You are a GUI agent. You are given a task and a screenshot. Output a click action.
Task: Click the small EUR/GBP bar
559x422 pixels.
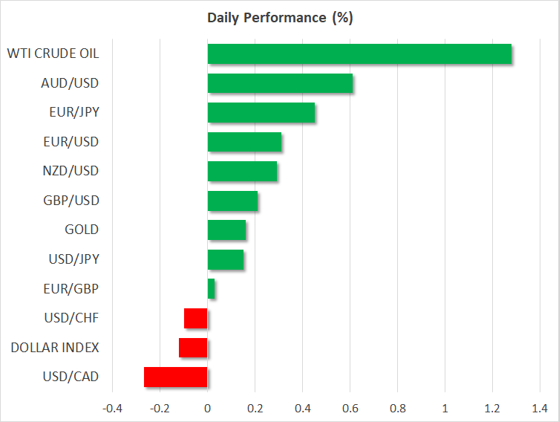[211, 289]
